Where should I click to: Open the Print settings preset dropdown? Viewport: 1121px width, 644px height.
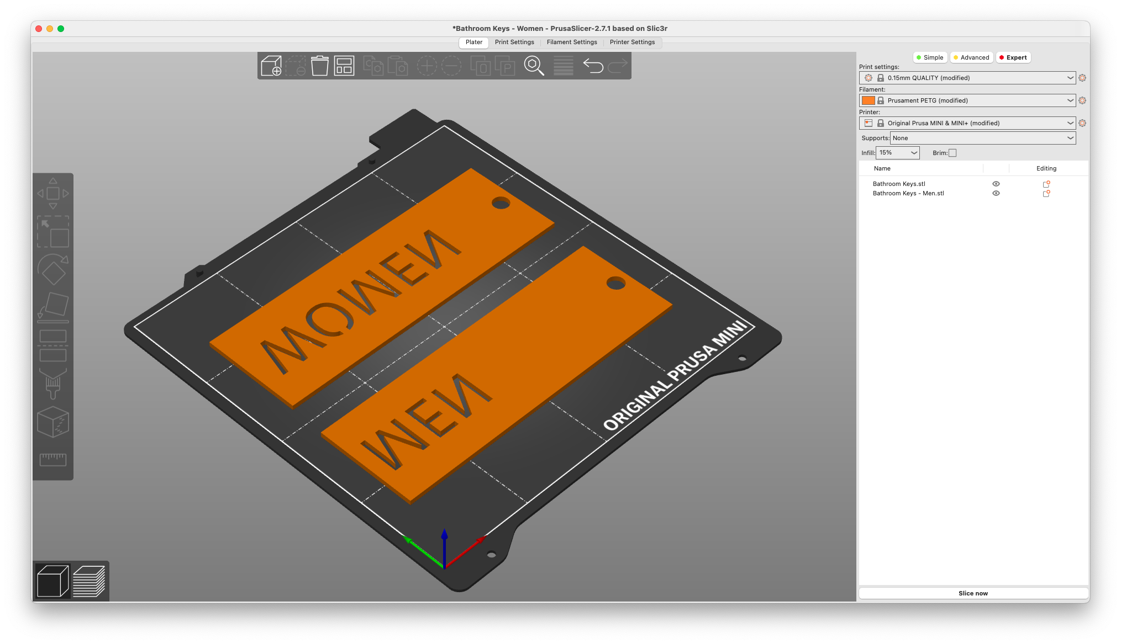coord(967,78)
